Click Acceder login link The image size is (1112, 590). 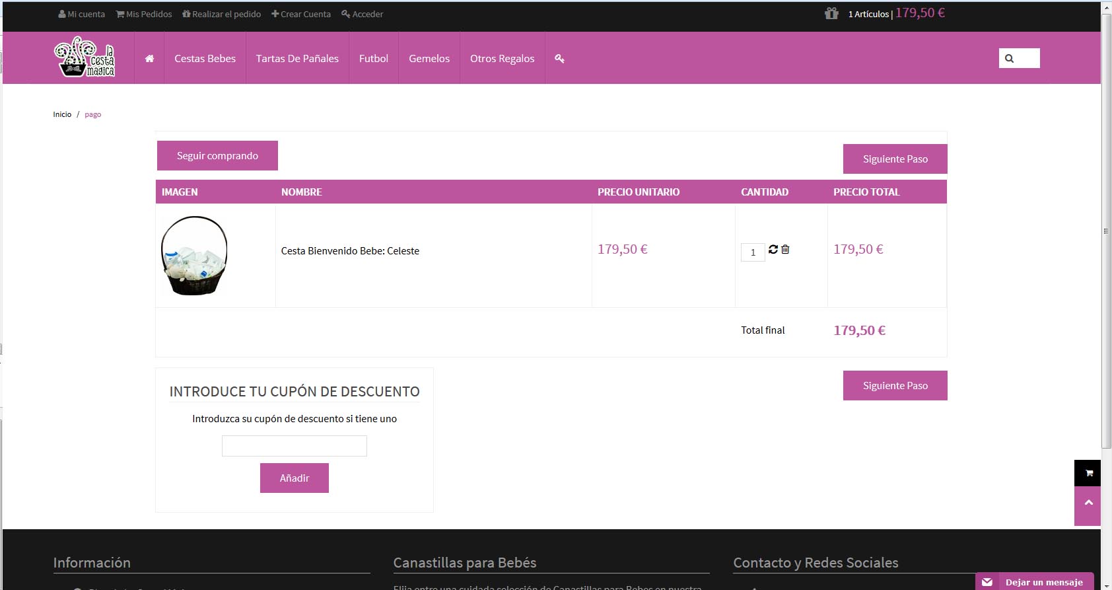point(363,14)
